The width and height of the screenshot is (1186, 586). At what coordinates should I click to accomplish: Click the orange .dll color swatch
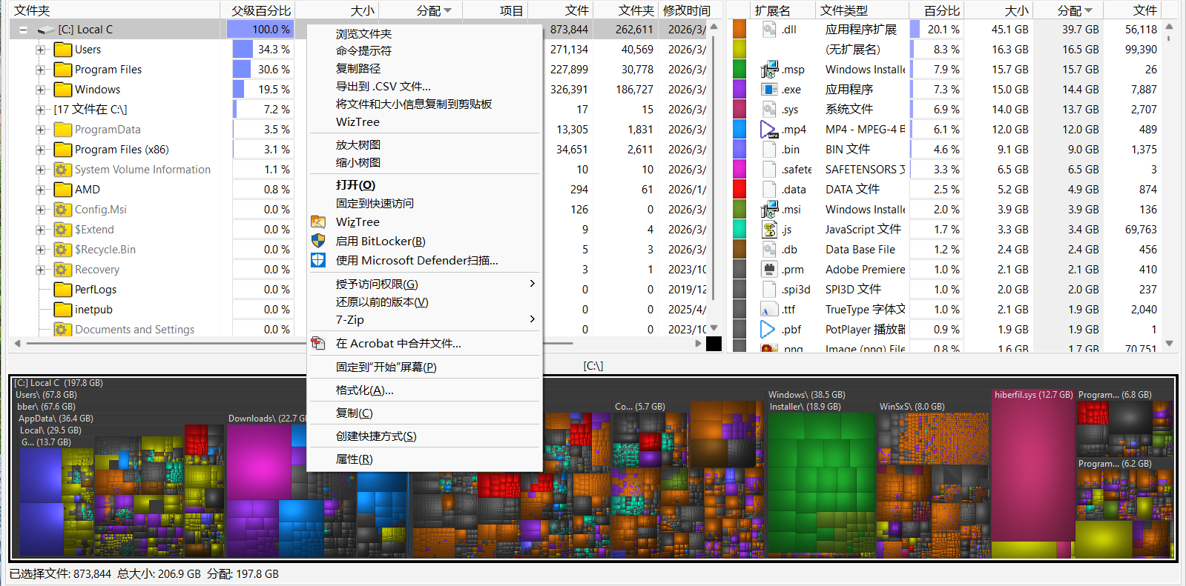[x=739, y=29]
